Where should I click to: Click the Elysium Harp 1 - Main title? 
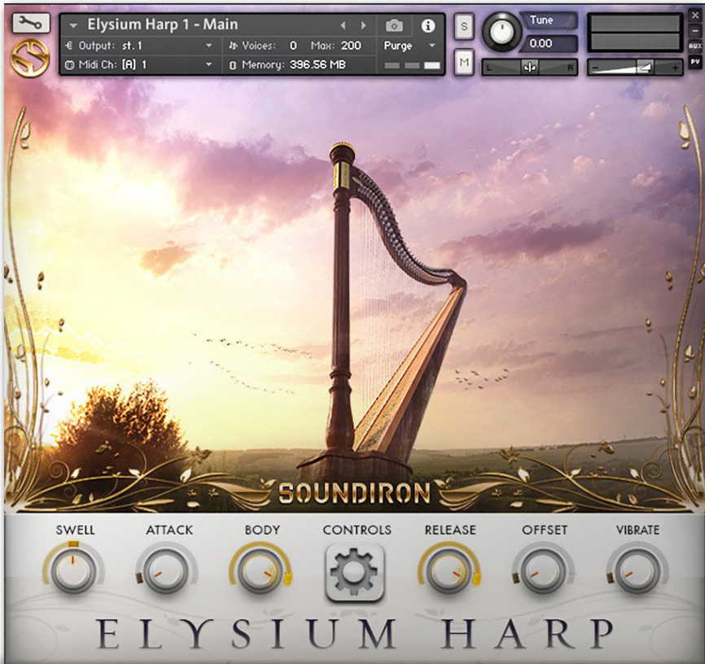163,25
